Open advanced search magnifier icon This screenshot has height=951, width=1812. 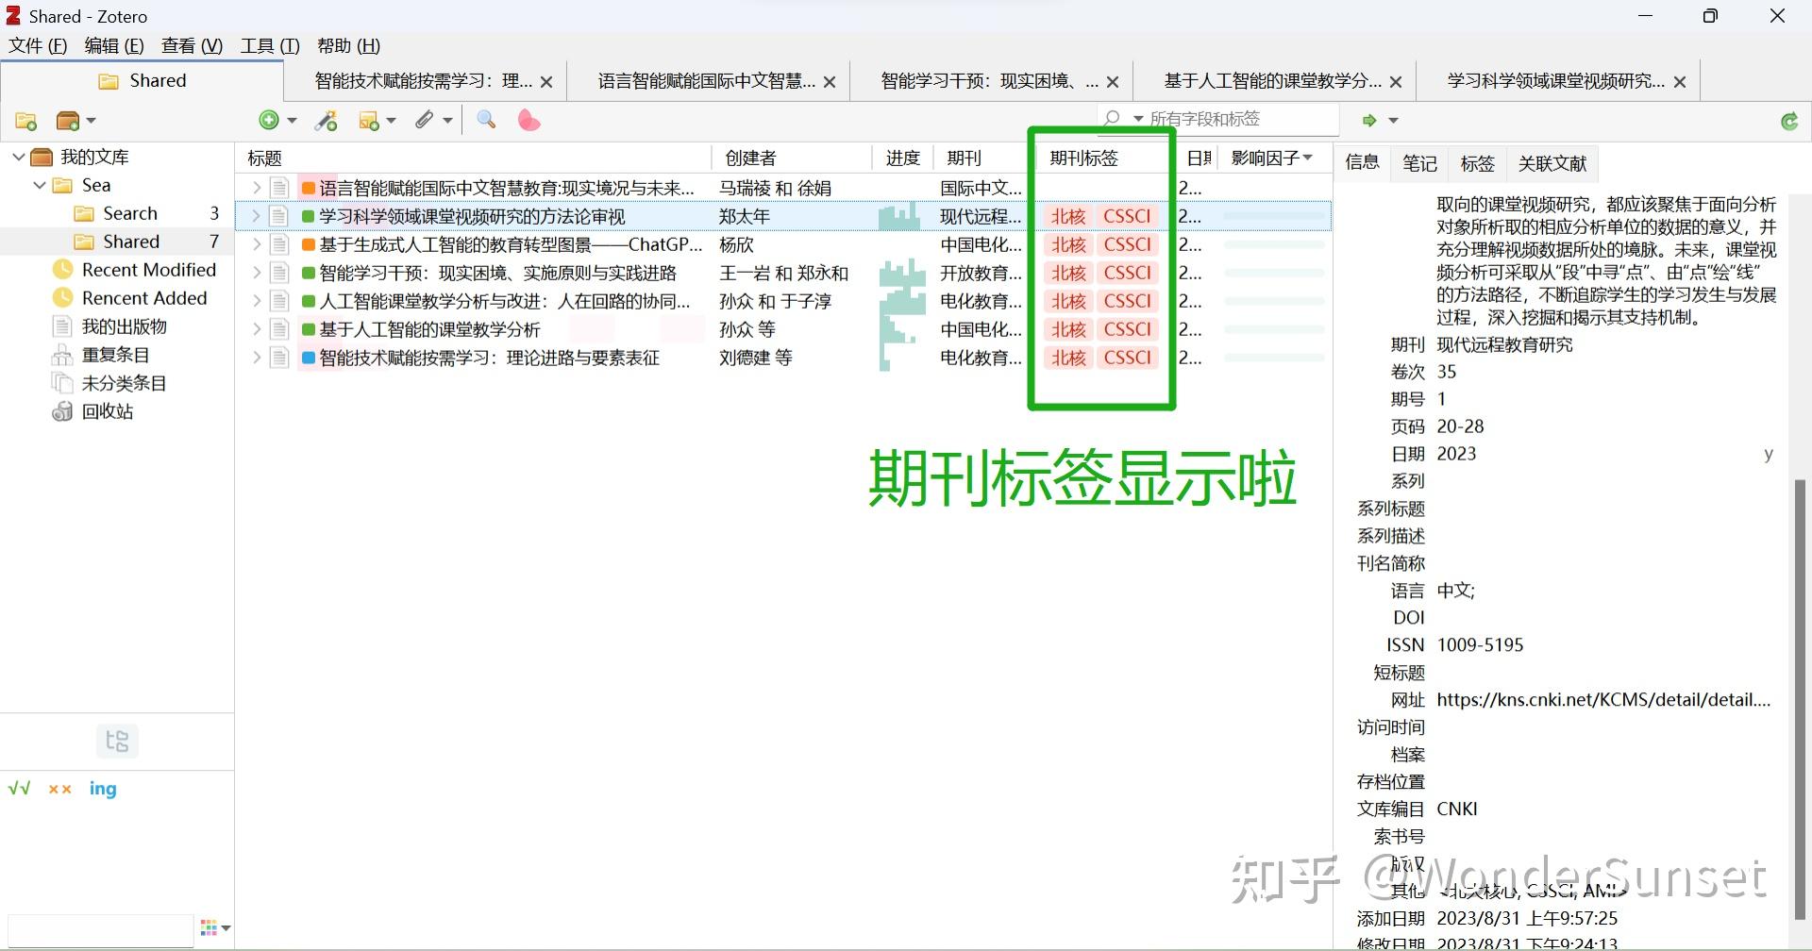486,120
